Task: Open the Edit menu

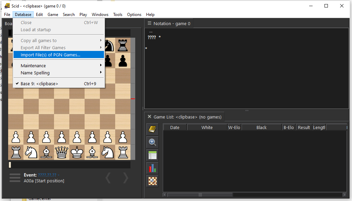Action: point(39,15)
